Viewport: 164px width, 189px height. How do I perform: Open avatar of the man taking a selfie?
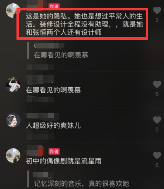click(x=13, y=84)
